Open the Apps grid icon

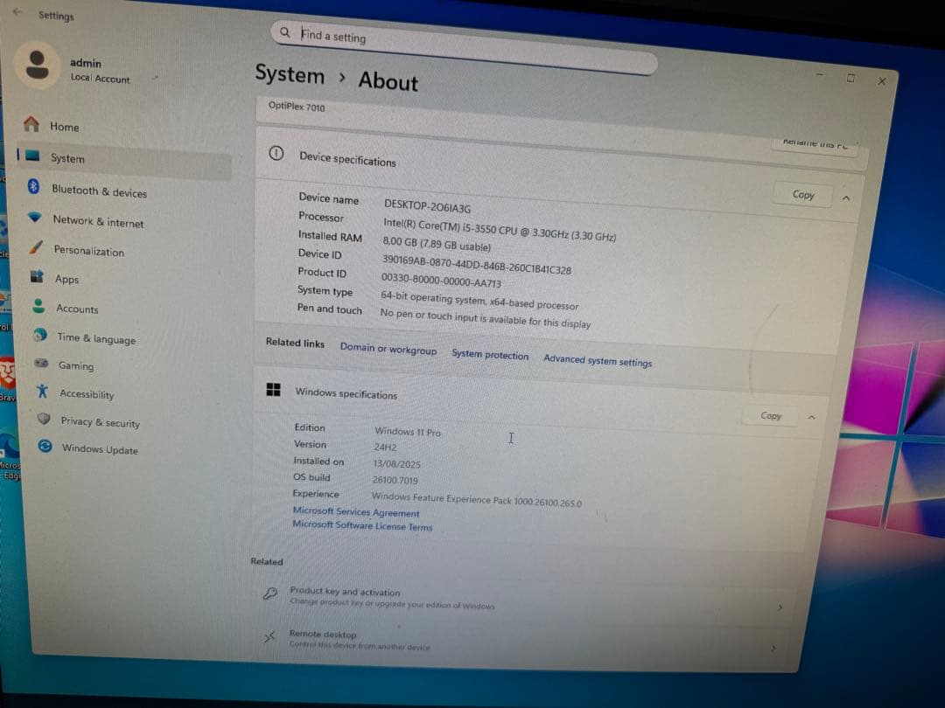click(38, 276)
